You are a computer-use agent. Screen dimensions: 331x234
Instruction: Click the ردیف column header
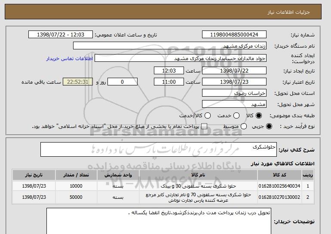308,175
